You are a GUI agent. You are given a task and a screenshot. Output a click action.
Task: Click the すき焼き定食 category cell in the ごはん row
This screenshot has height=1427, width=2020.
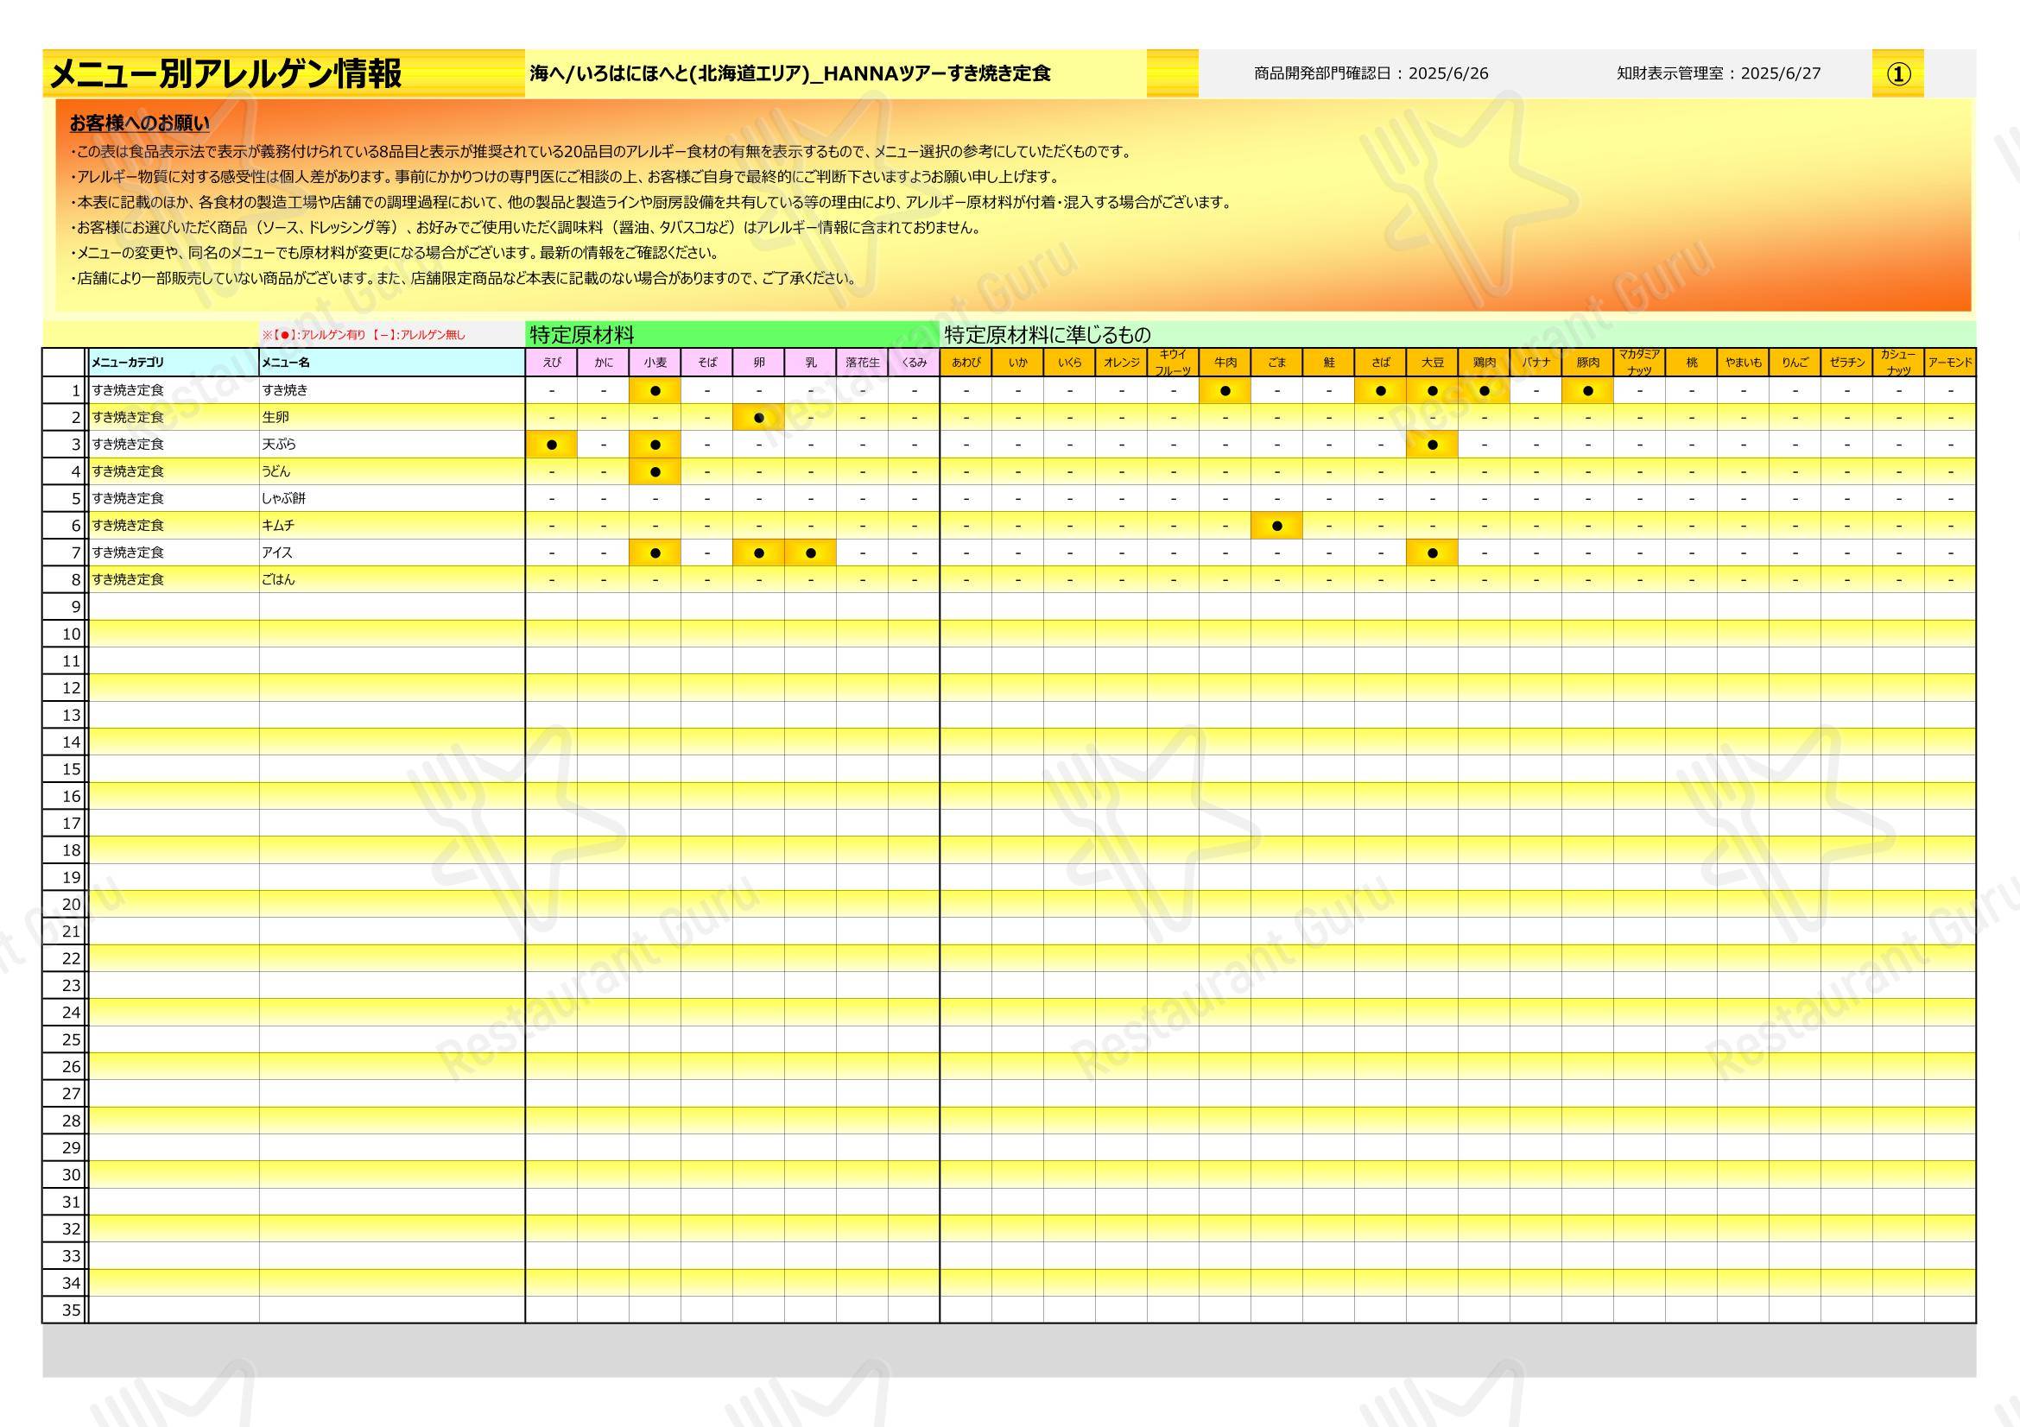point(174,579)
